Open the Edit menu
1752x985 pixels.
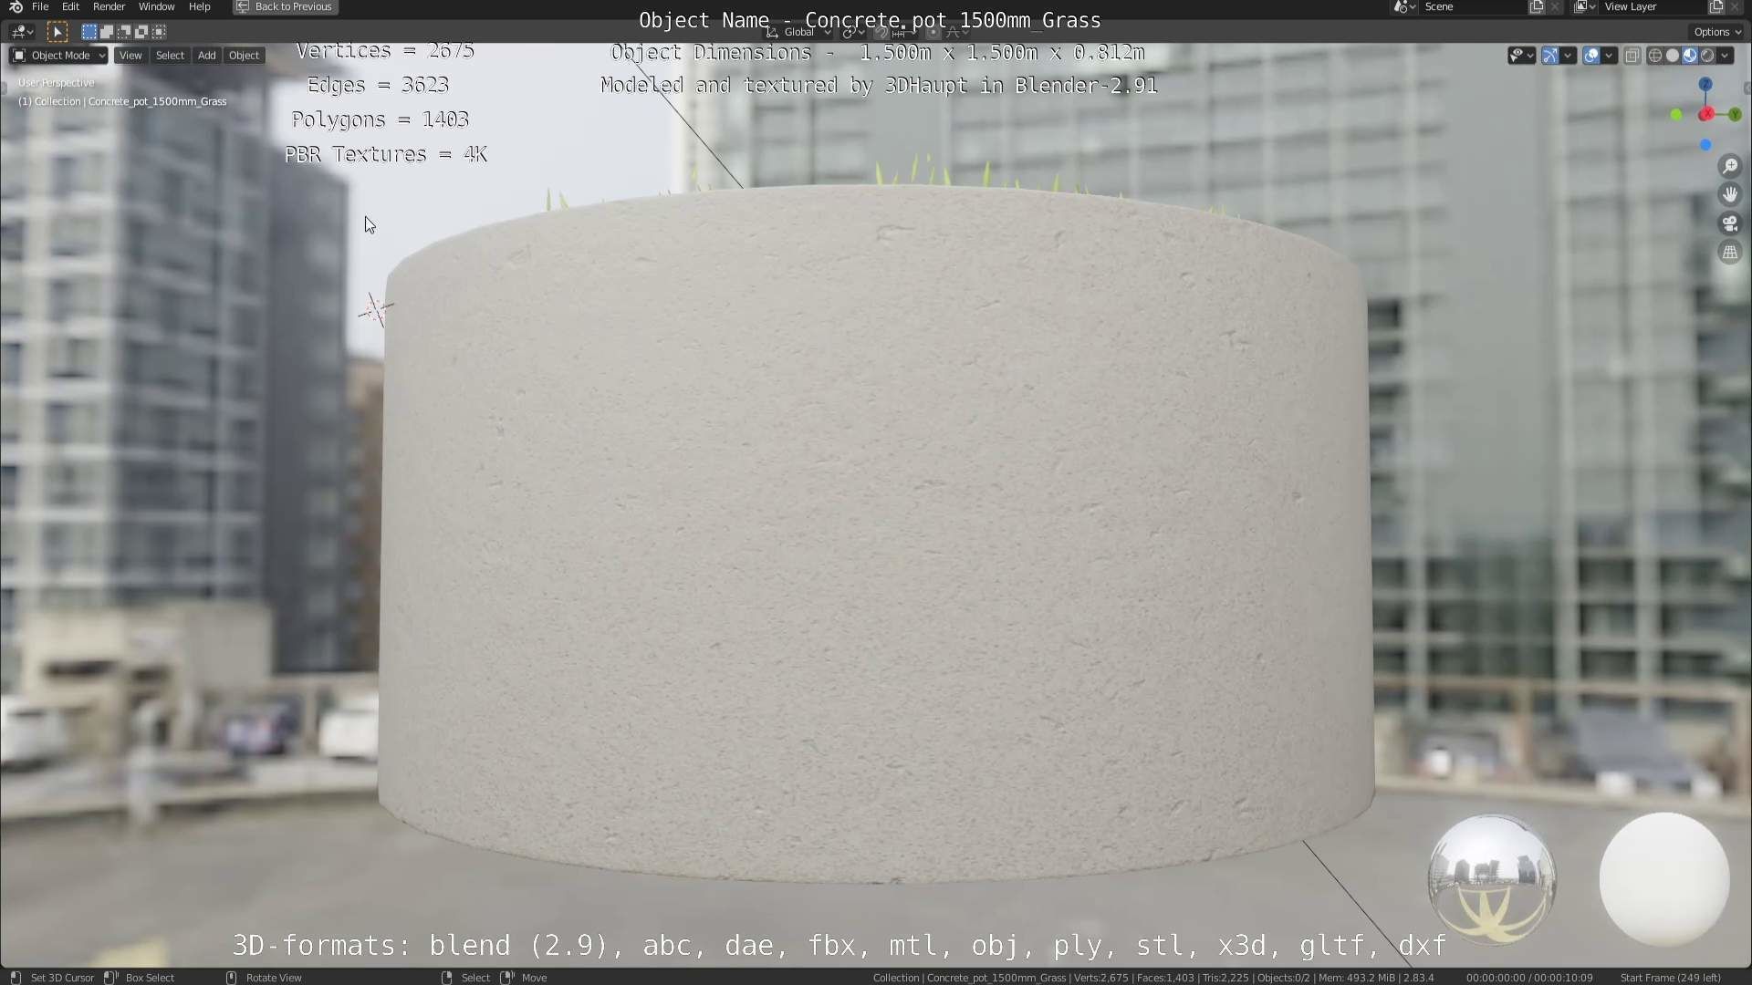coord(70,6)
